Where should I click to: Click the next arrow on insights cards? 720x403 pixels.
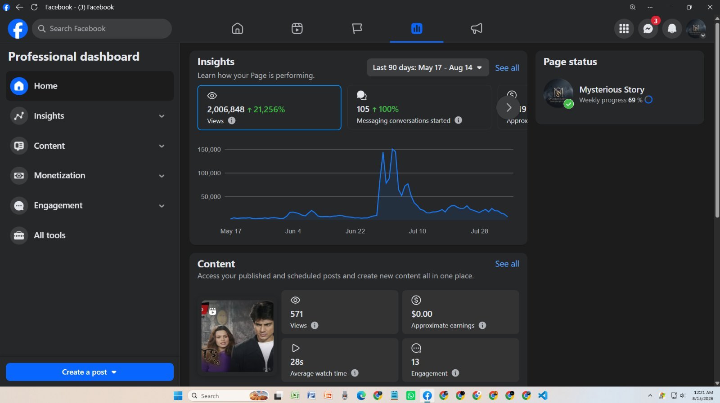[508, 108]
